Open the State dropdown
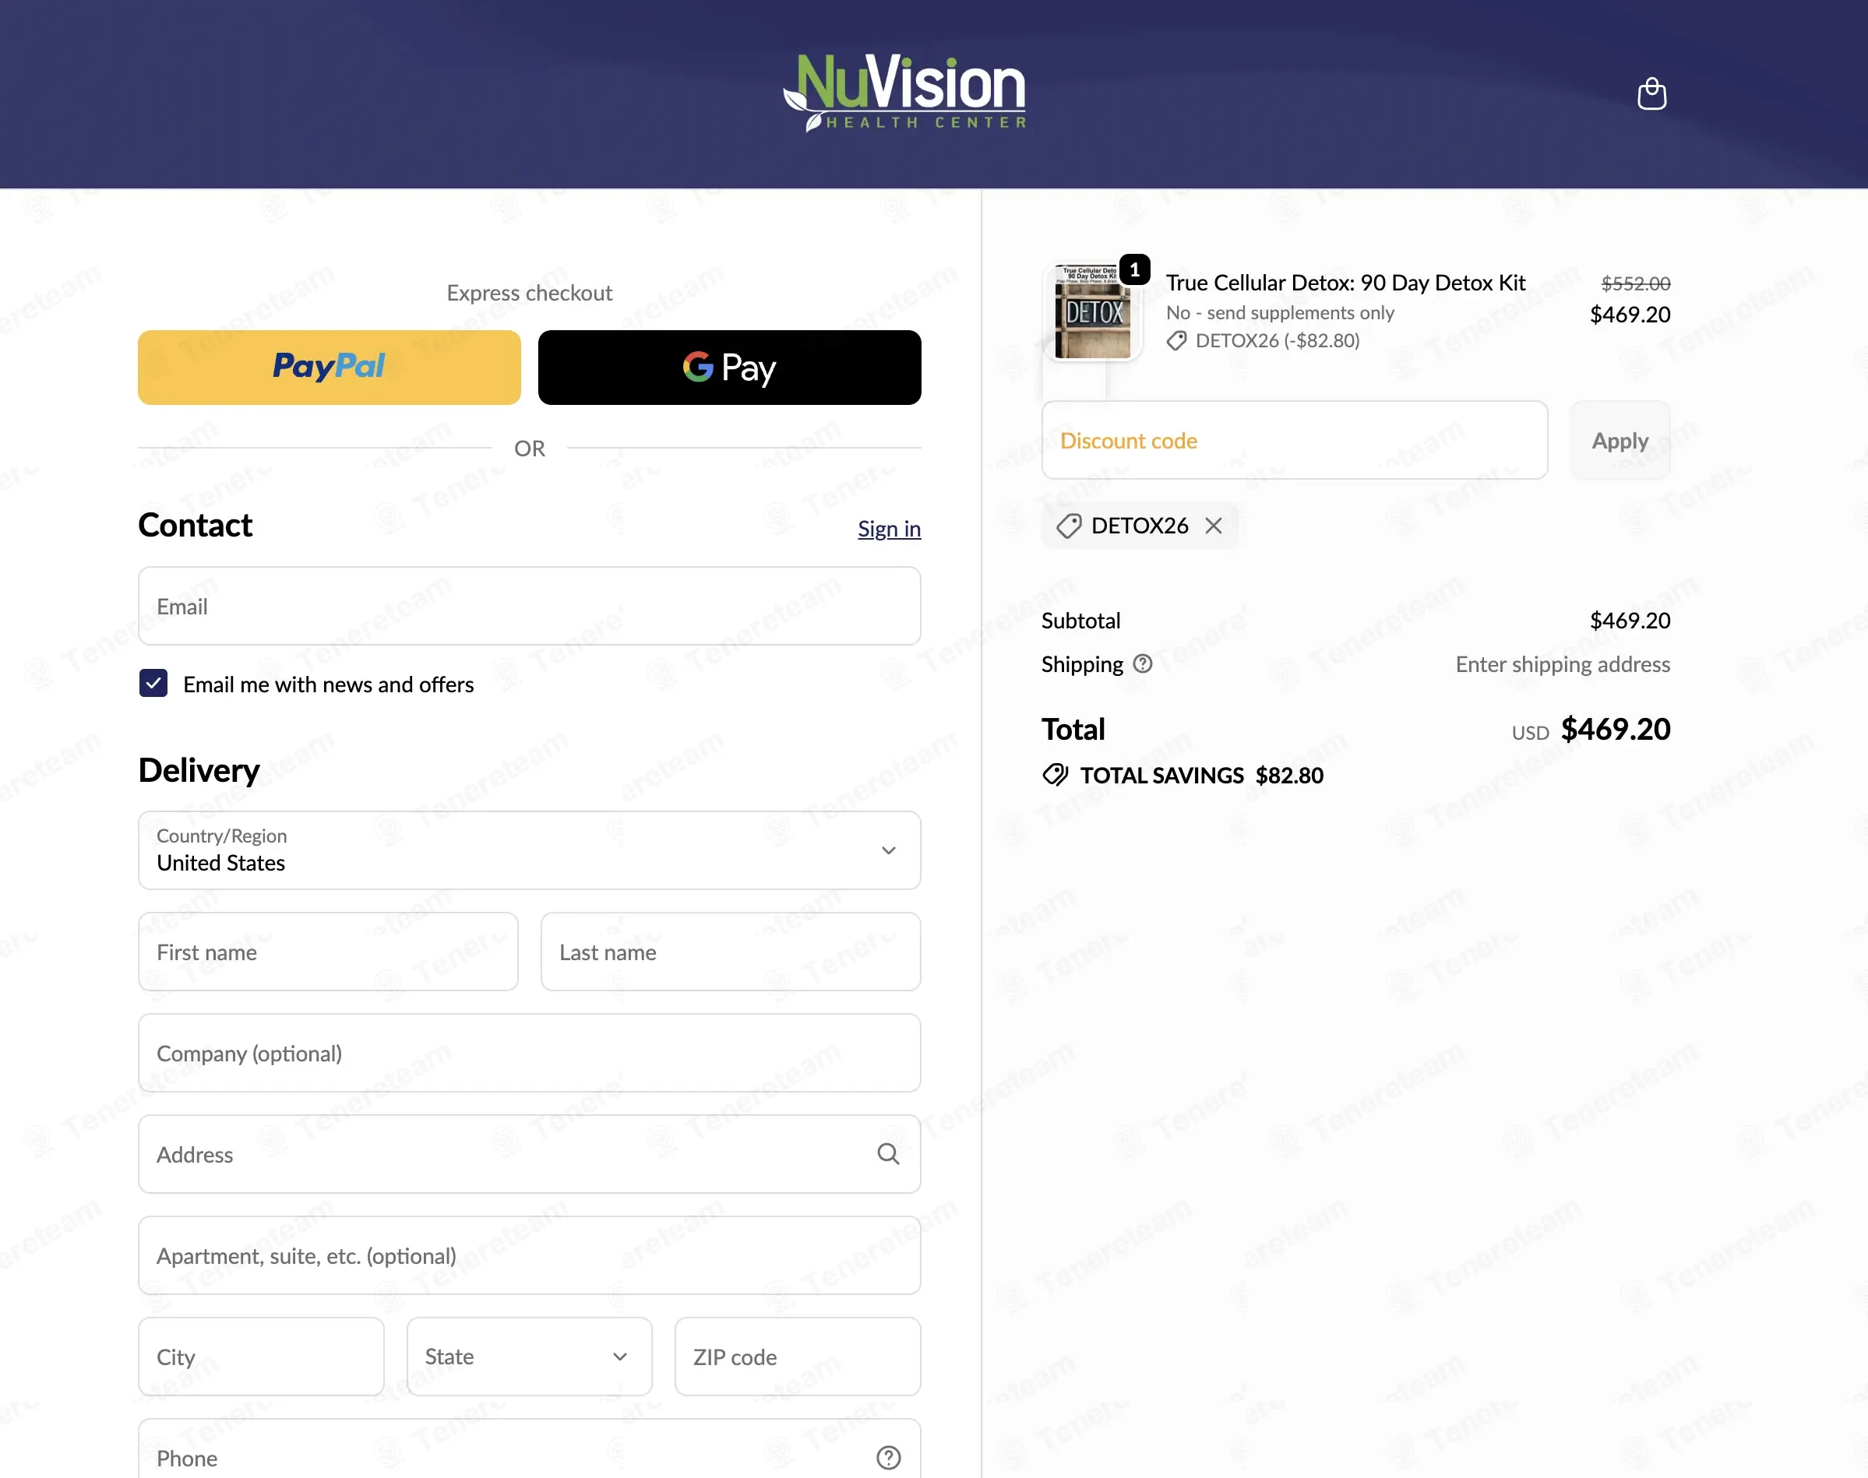Screen dimensions: 1868x1478 530,1356
